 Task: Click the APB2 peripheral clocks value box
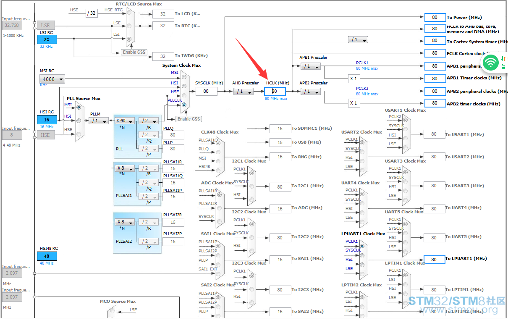tap(435, 91)
